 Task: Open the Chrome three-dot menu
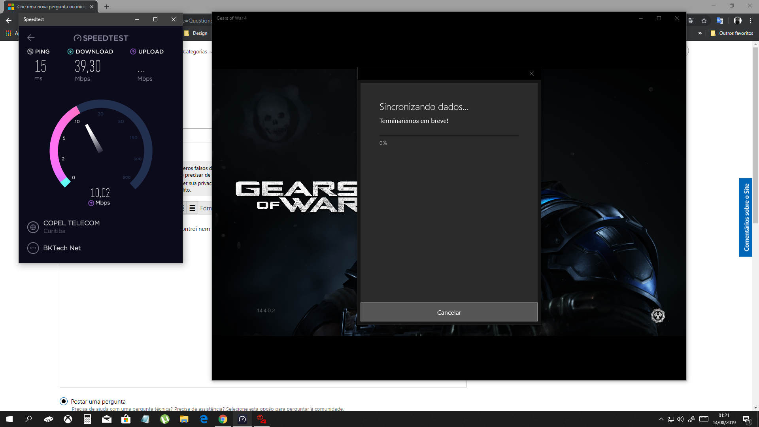(x=750, y=21)
